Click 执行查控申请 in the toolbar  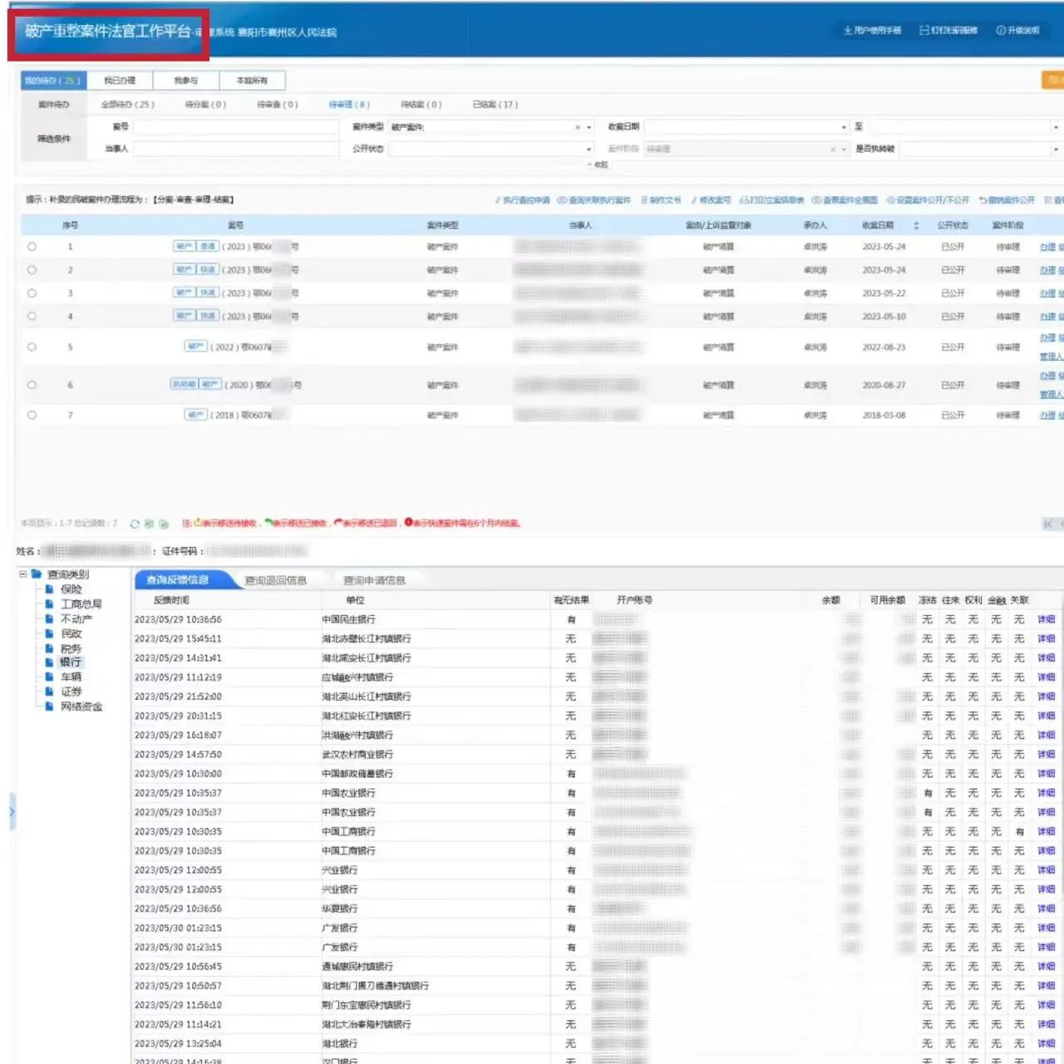pos(522,200)
